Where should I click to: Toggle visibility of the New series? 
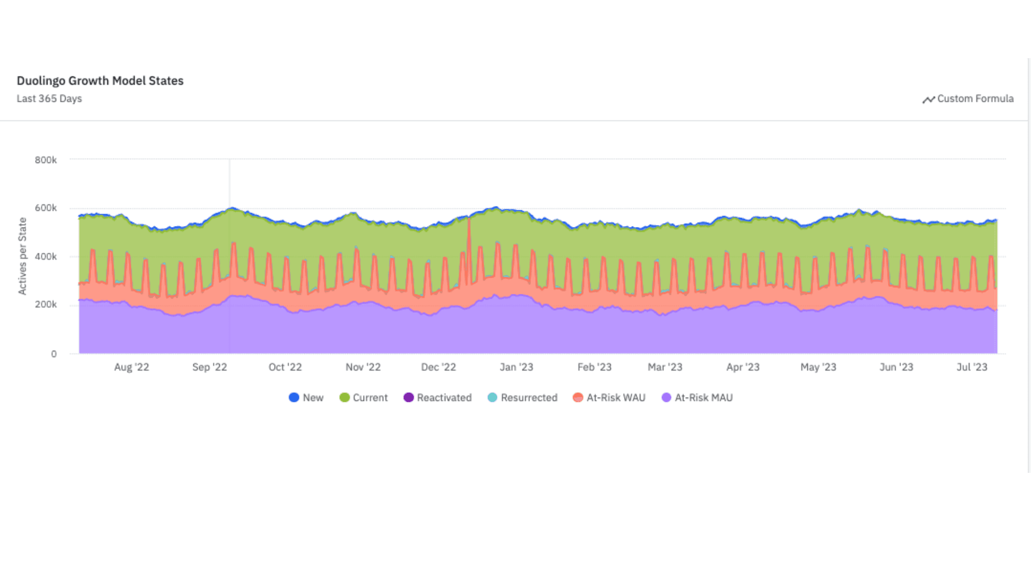coord(306,397)
